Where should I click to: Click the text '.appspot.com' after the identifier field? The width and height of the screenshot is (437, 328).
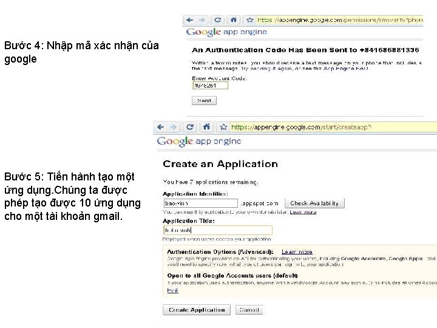(260, 203)
